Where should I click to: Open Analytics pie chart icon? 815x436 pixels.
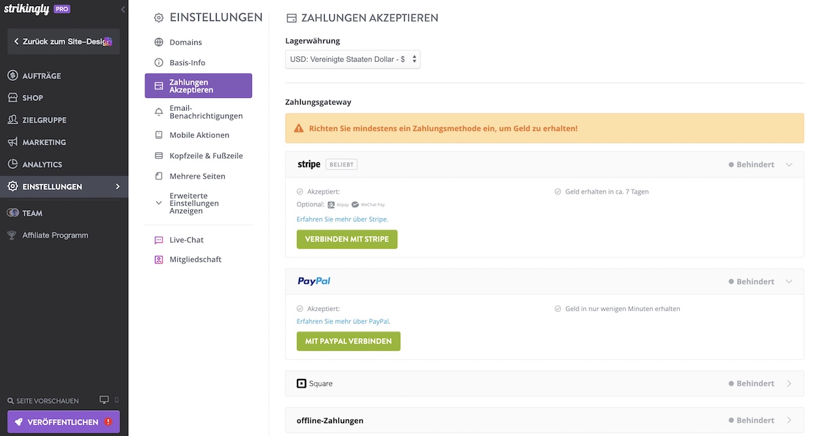pos(13,164)
